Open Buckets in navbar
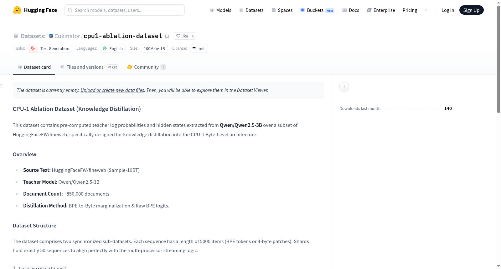 pyautogui.click(x=317, y=10)
